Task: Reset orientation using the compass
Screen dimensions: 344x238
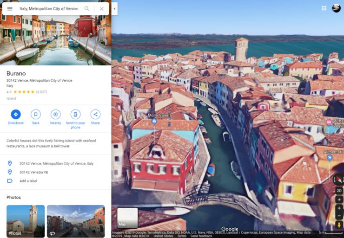Action: [x=339, y=180]
